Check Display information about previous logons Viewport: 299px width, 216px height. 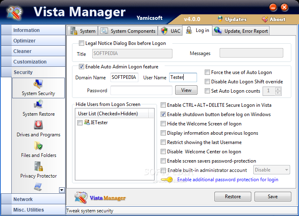(x=163, y=133)
